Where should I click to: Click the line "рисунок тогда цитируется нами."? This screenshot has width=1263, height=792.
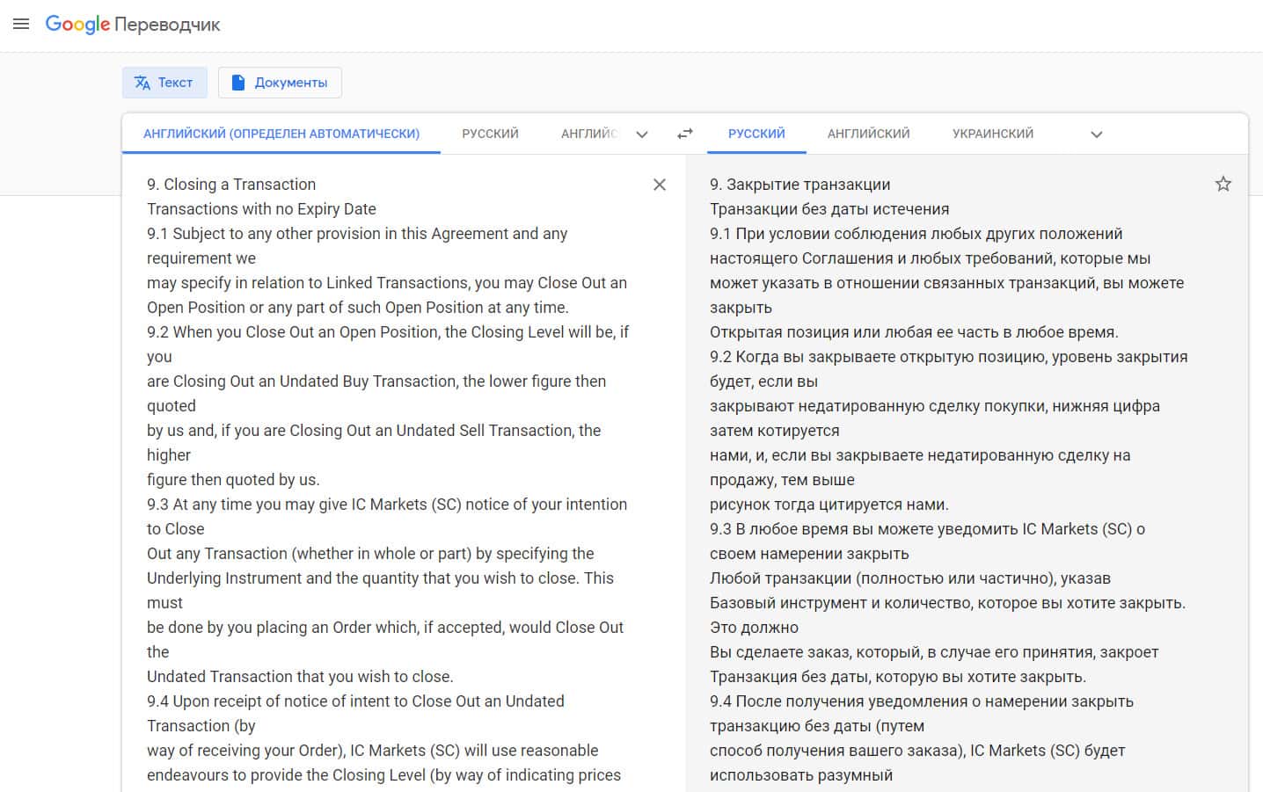829,505
